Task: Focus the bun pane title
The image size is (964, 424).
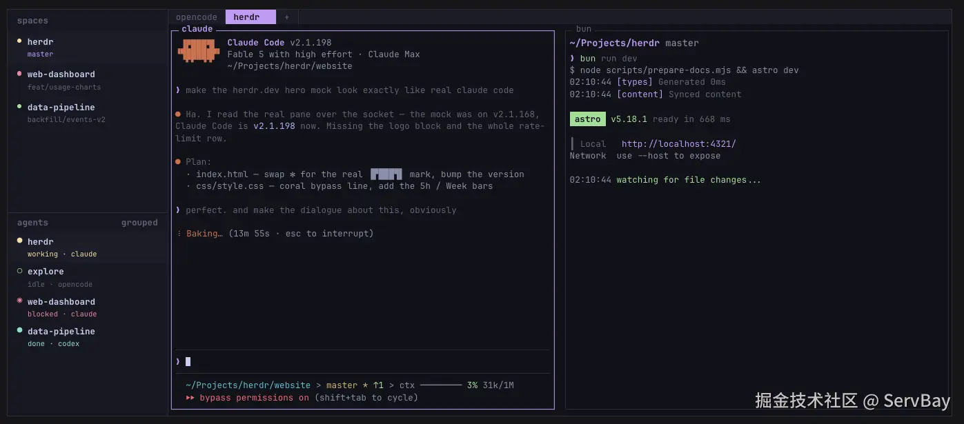Action: point(584,29)
